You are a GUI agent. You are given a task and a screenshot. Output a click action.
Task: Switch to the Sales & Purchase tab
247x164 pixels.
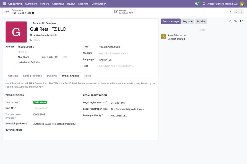(x=32, y=76)
